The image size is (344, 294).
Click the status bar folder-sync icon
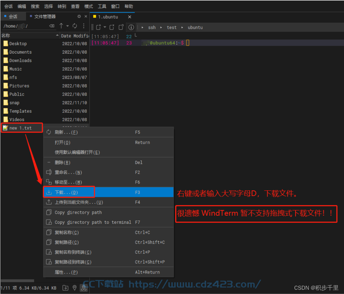click(x=65, y=288)
